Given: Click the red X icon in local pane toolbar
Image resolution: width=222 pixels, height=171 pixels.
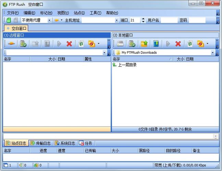Looking at the screenshot, I should (x=178, y=44).
